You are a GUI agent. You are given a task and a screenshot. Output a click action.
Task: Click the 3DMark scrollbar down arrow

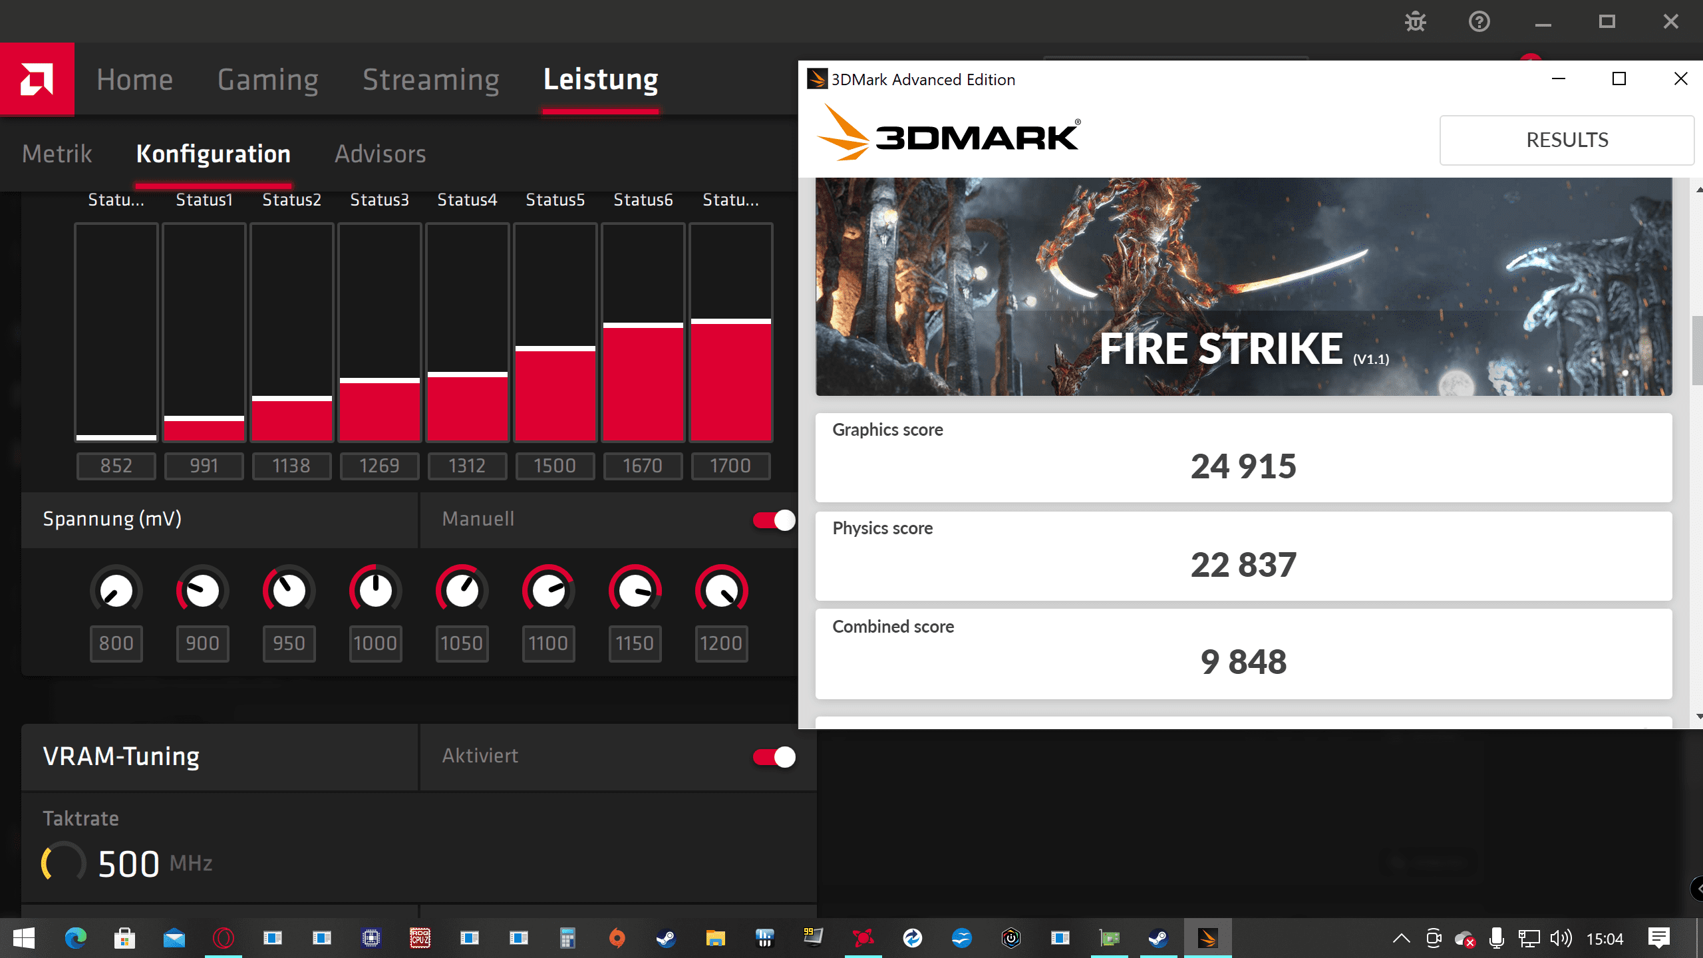(x=1698, y=717)
